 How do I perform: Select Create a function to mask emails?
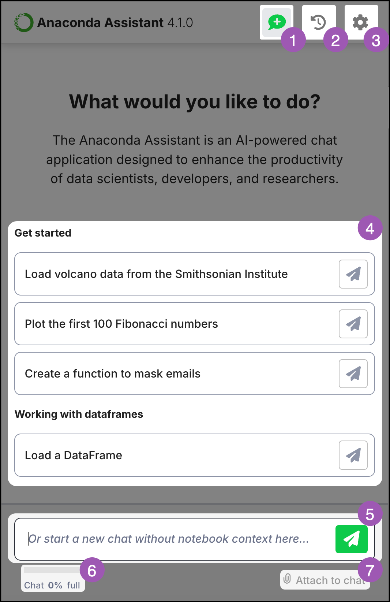tap(113, 374)
